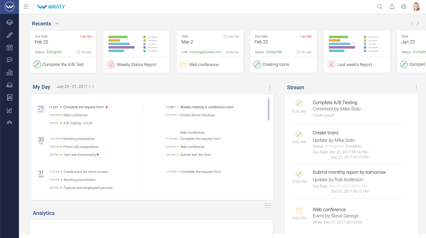
Task: Open the chat bubble sidebar icon
Action: 9,60
